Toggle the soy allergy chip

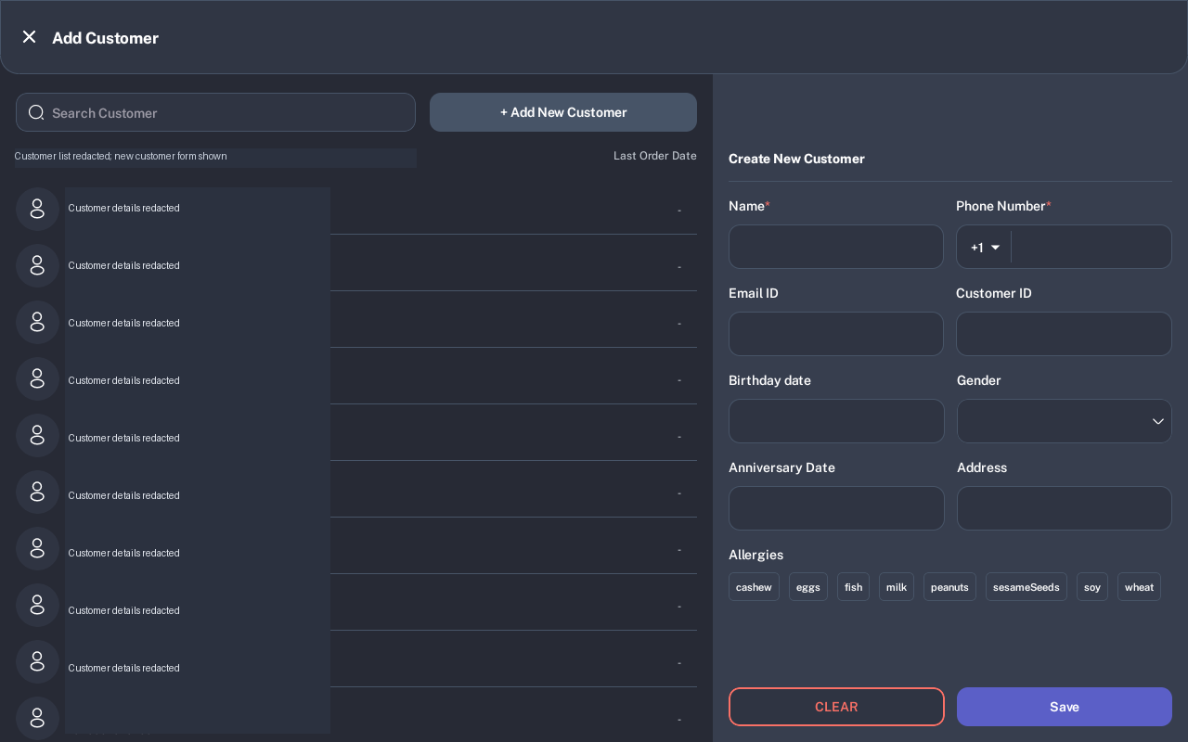point(1092,587)
